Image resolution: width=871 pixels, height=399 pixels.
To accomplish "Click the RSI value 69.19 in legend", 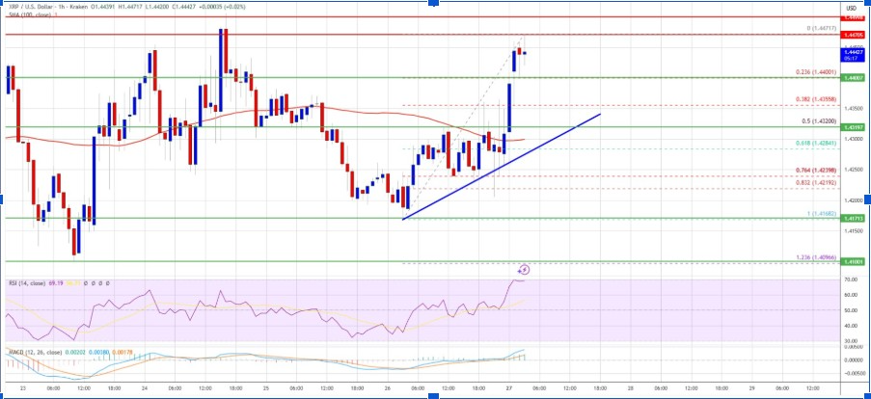I will click(x=56, y=283).
